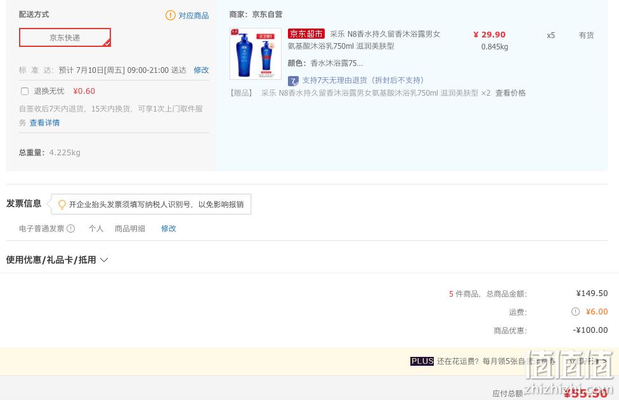
Task: Click the product price ¥29.90
Action: pyautogui.click(x=490, y=35)
